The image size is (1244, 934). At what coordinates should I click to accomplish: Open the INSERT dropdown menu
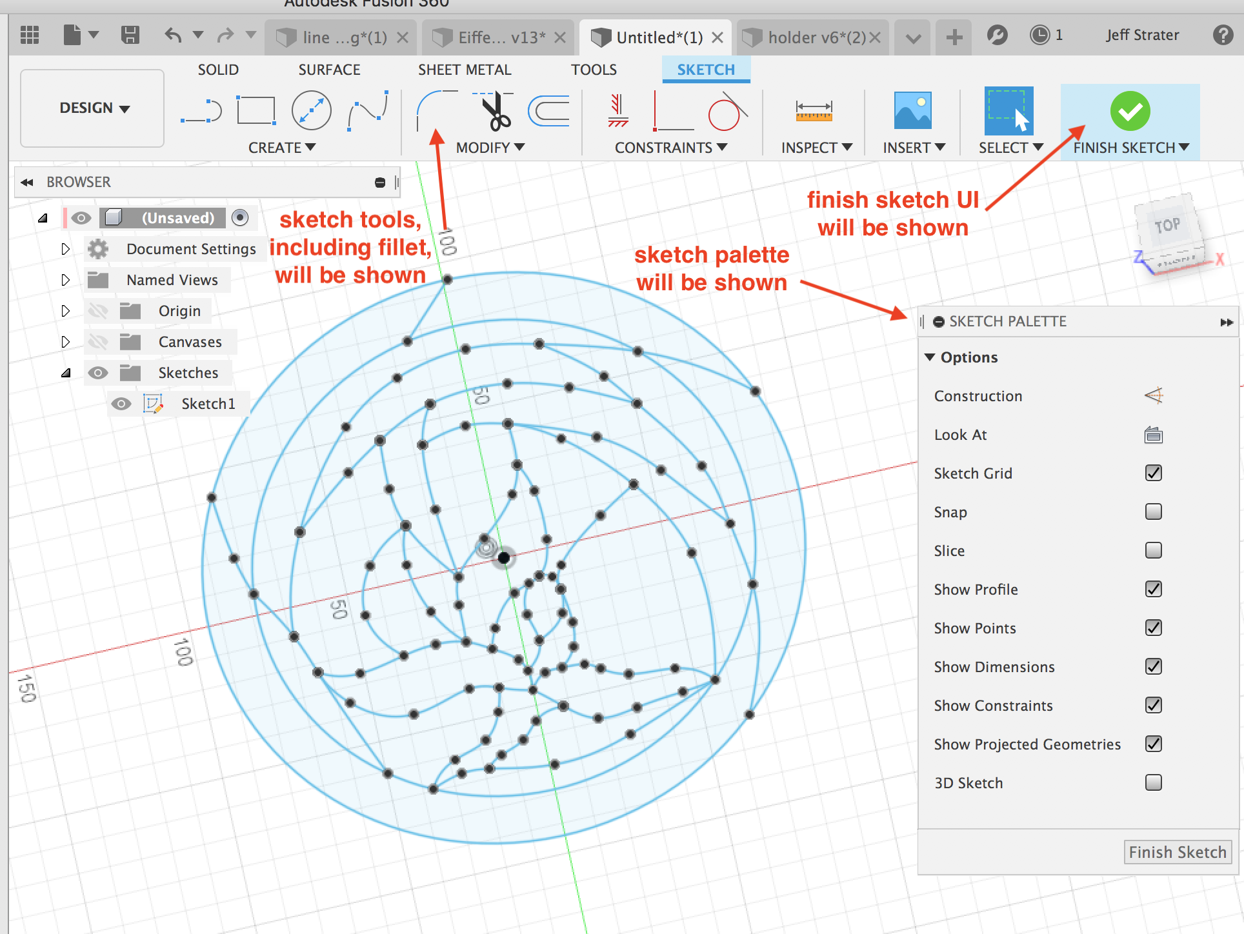pyautogui.click(x=914, y=148)
